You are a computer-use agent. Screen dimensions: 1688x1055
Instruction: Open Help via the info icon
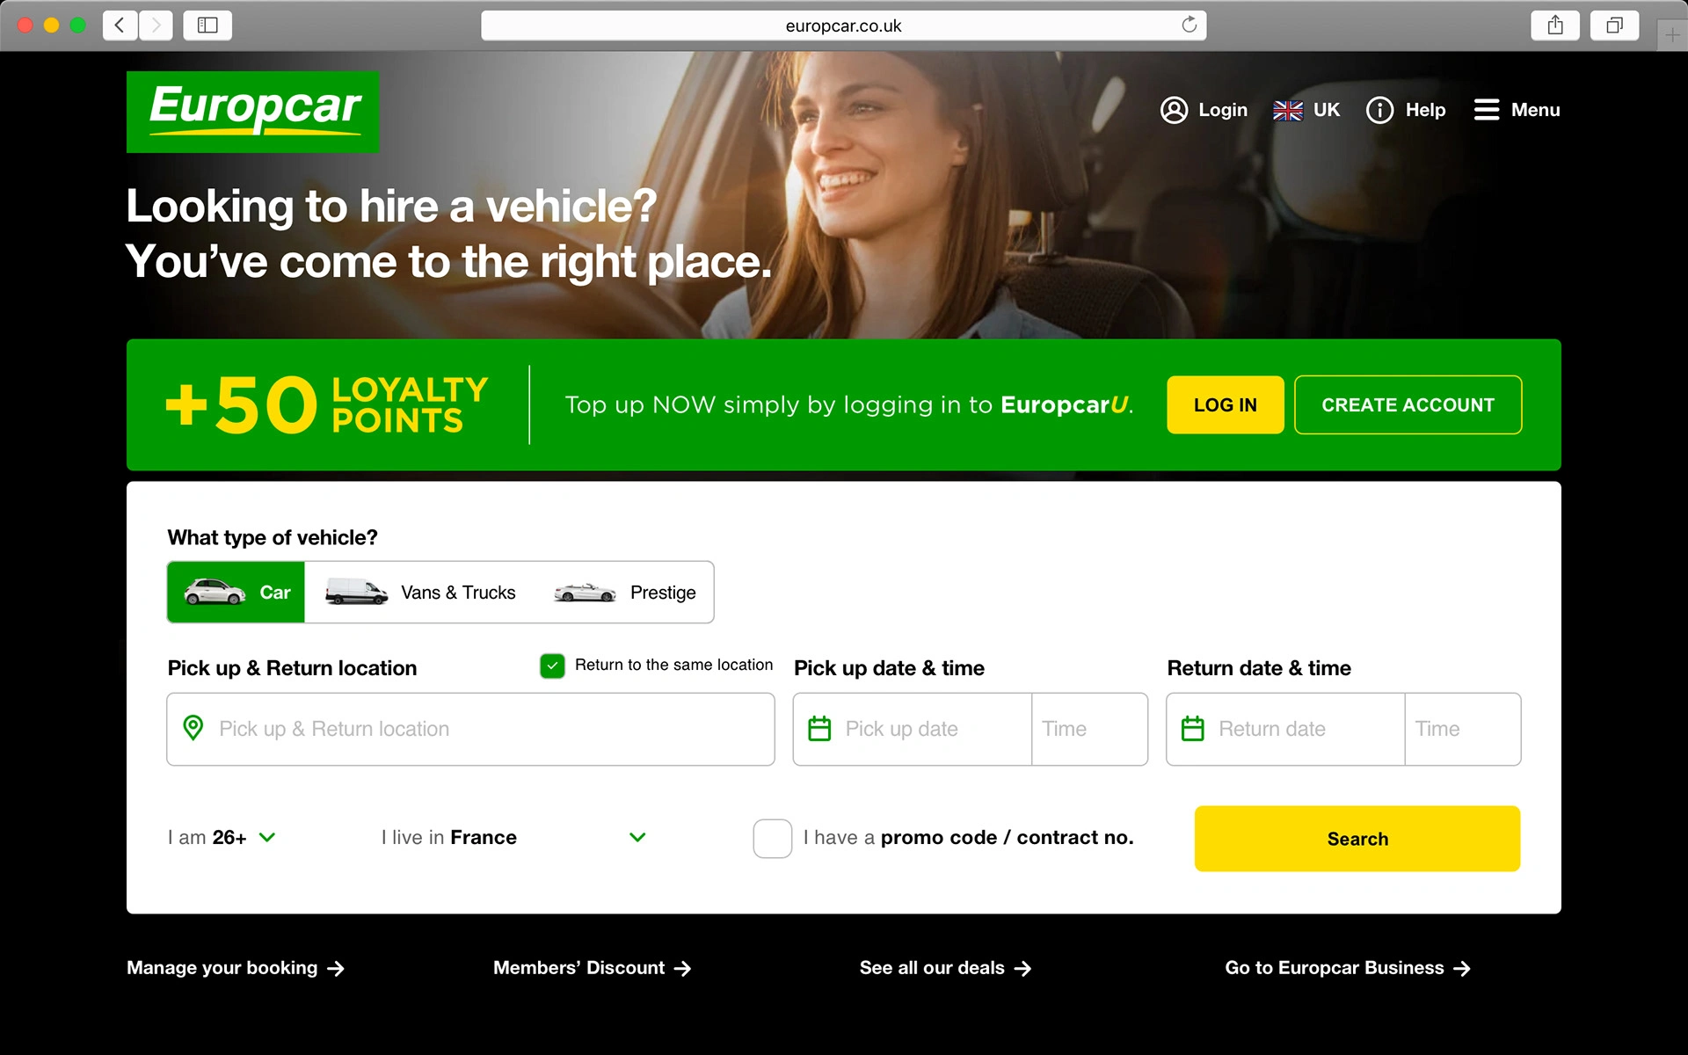click(x=1379, y=110)
